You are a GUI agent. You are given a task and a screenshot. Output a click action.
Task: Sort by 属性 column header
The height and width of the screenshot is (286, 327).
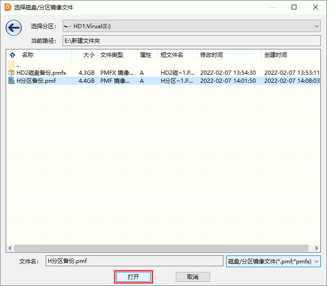[146, 55]
